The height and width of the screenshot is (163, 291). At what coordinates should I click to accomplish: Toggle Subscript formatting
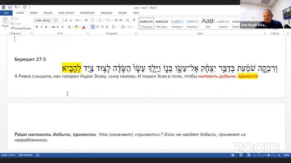(58, 27)
